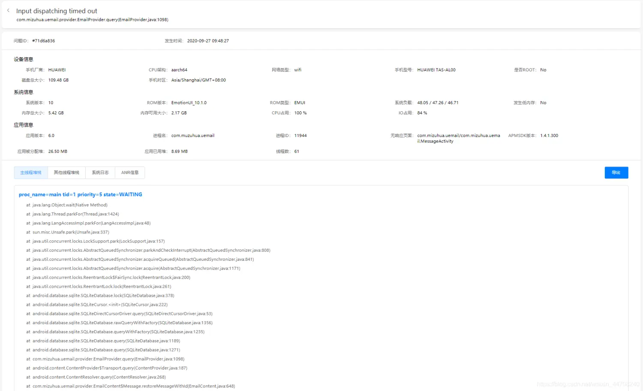Screen dimensions: 643x391
Task: Select the allocated heap value 26.50 MB
Action: click(x=58, y=152)
